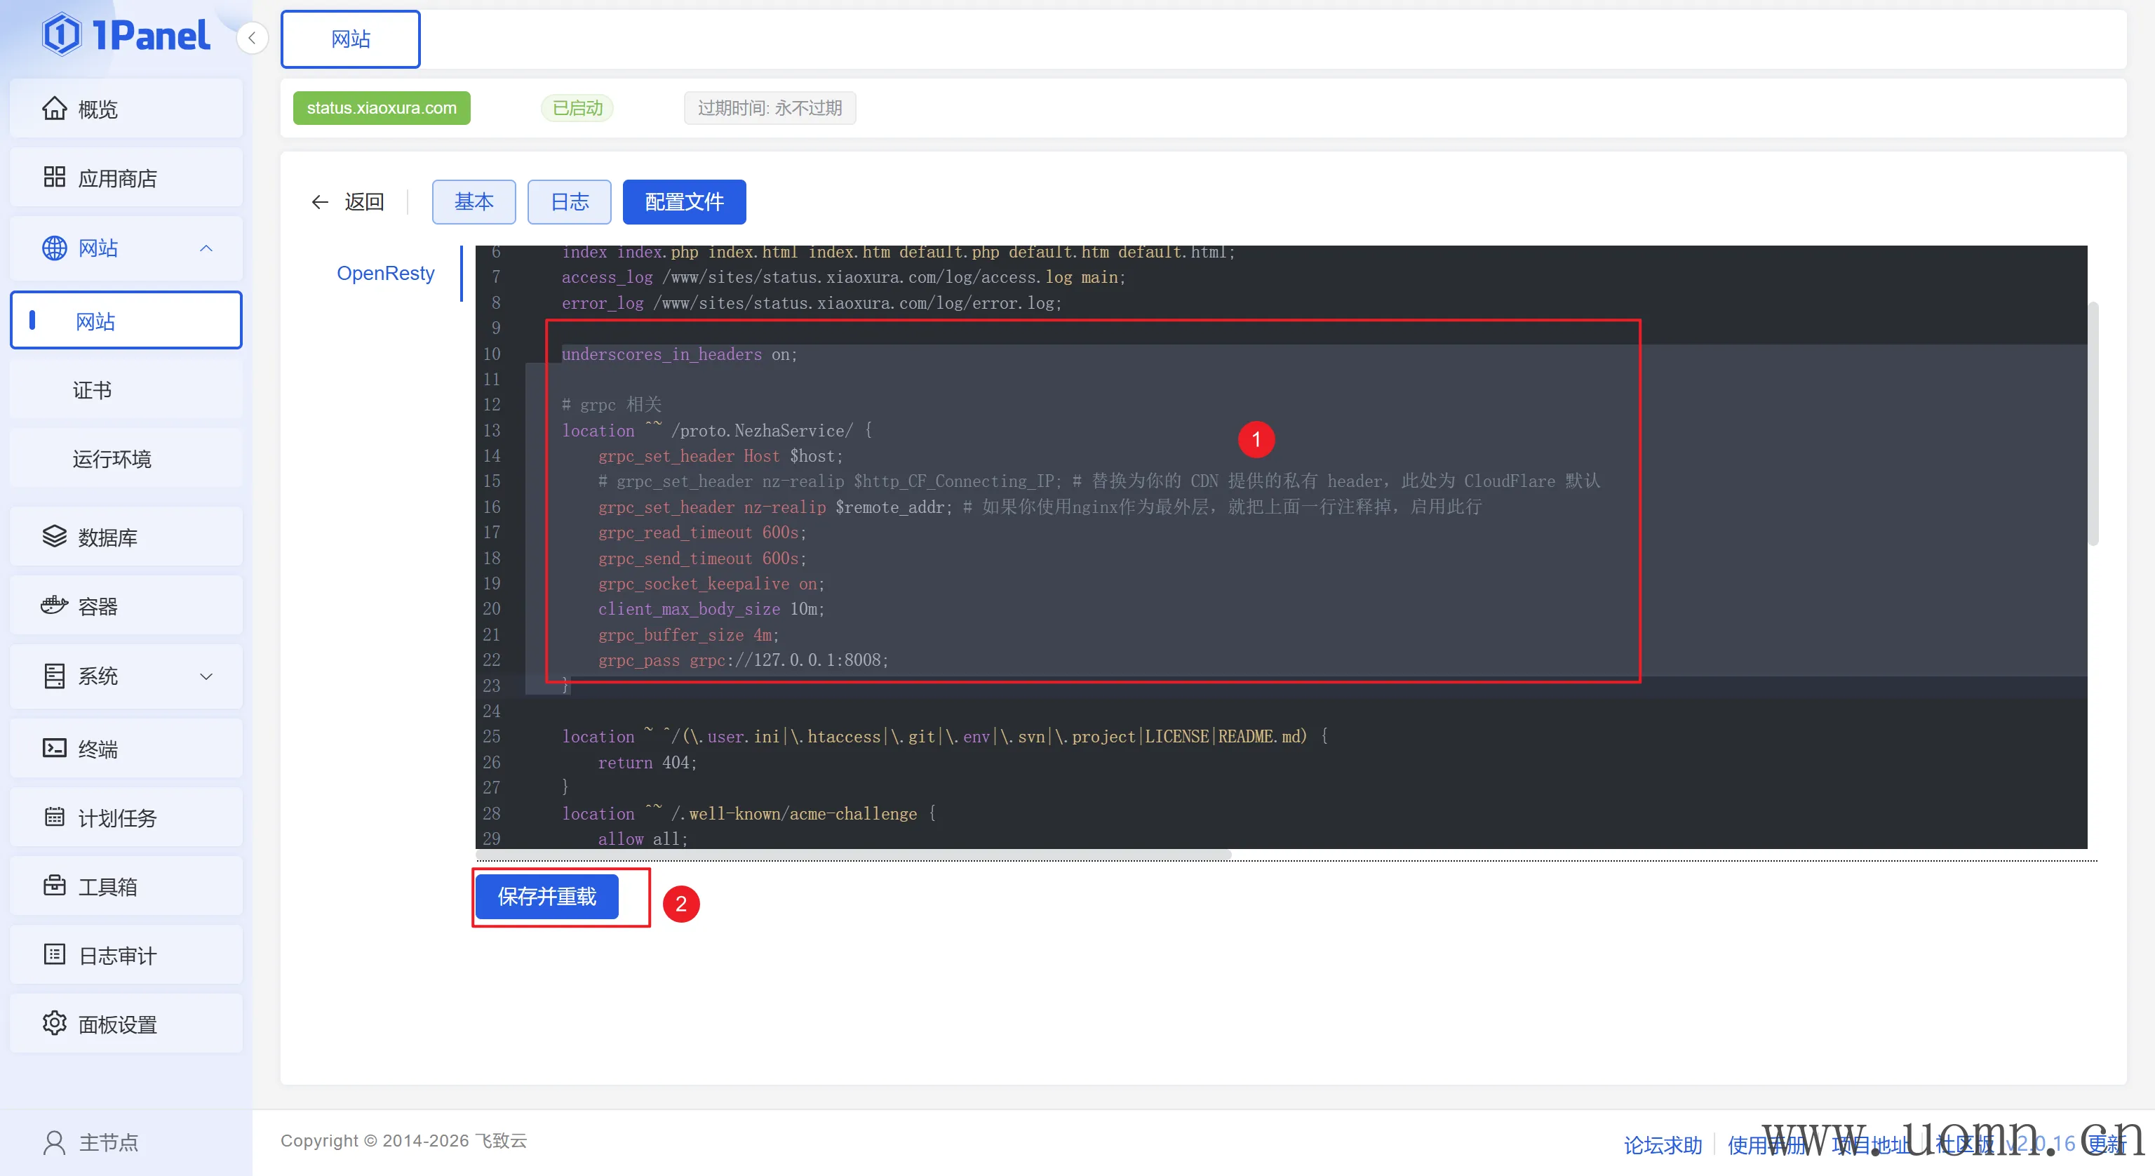Image resolution: width=2155 pixels, height=1176 pixels.
Task: Collapse the Website menu chevron
Action: coord(207,248)
